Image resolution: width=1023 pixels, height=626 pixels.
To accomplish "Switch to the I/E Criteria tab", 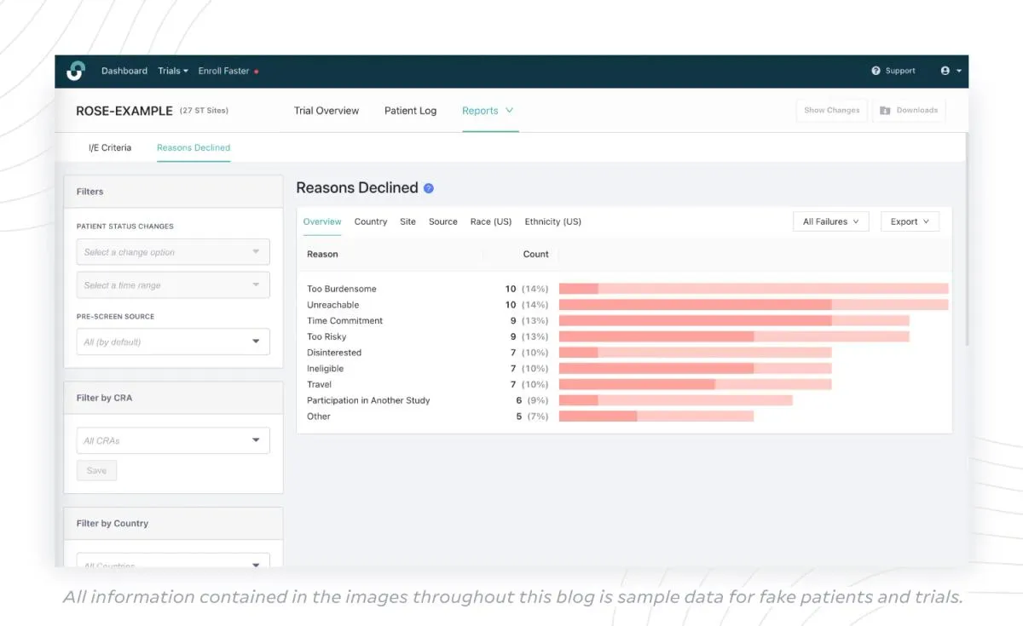I will (109, 147).
